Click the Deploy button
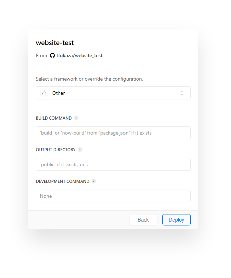The width and height of the screenshot is (231, 278). point(176,220)
